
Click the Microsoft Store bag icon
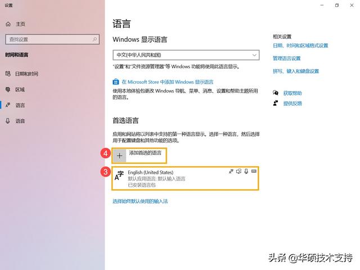(116, 82)
